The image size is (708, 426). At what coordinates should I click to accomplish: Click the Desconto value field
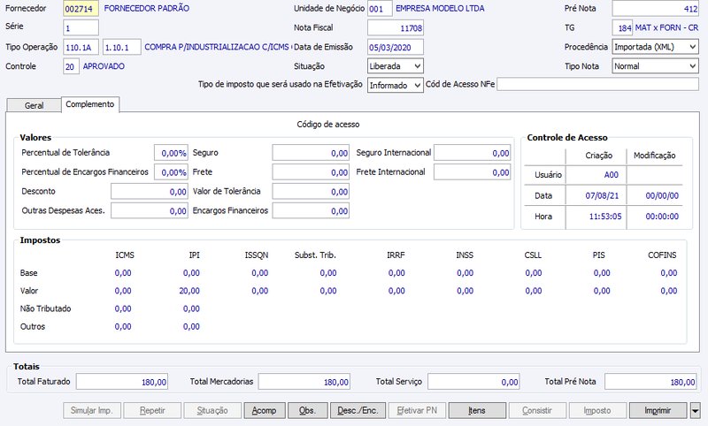150,192
